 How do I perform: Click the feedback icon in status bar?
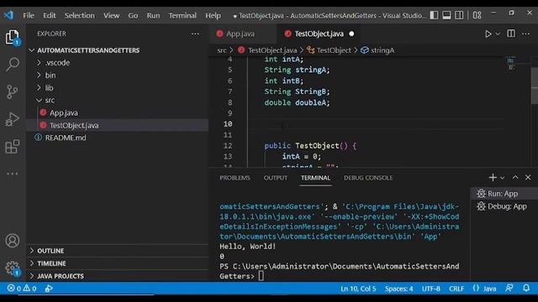click(509, 289)
